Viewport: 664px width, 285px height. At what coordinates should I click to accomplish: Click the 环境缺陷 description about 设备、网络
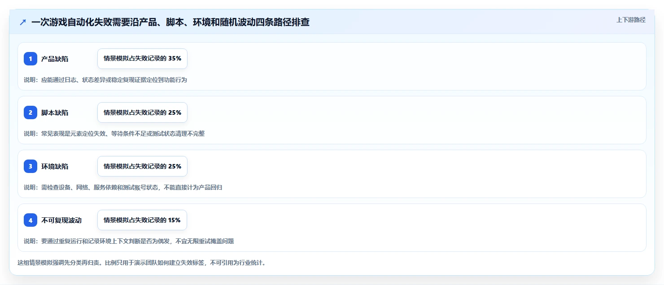pyautogui.click(x=123, y=187)
